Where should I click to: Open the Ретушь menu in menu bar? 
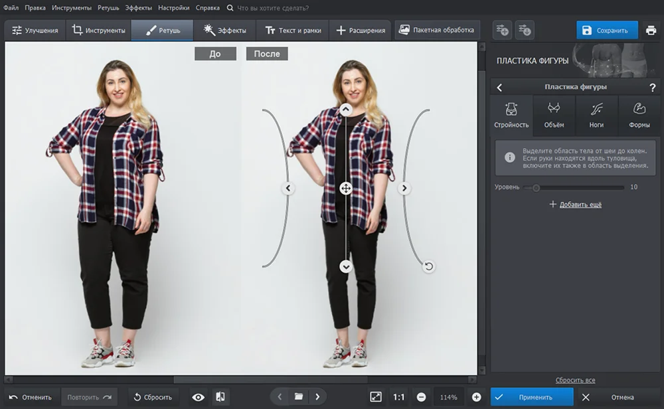coord(108,7)
